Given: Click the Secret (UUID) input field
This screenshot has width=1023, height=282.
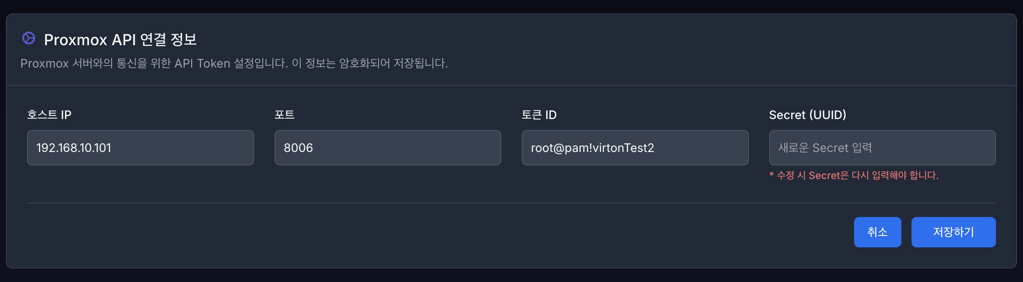Looking at the screenshot, I should [x=882, y=148].
